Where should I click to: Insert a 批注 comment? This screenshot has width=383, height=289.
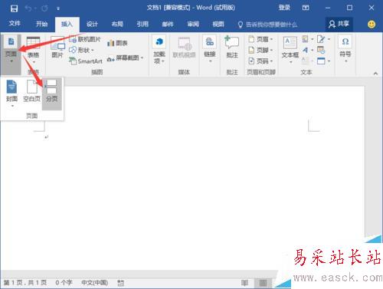232,48
